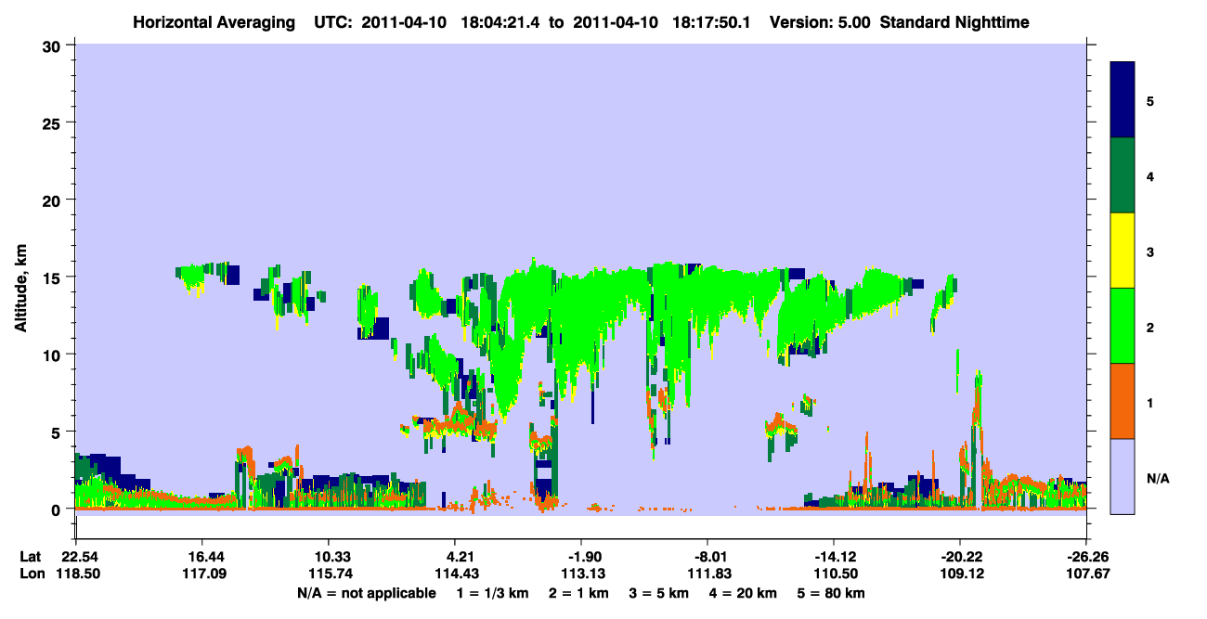Click the dark green level 4 colorbar segment

(x=1123, y=175)
